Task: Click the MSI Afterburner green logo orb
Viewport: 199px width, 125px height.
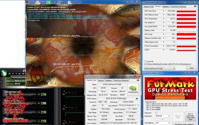Action: point(4,73)
